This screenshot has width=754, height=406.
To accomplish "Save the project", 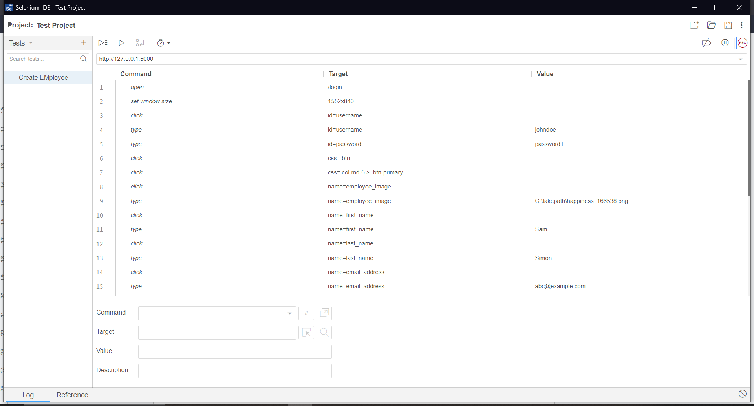I will [728, 25].
